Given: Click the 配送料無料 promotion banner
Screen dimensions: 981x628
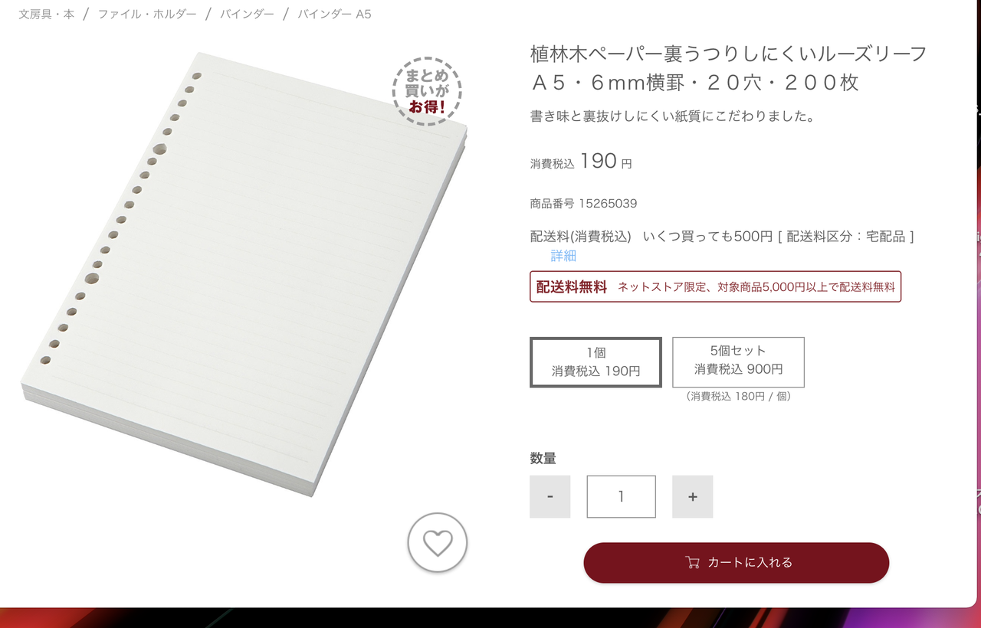Looking at the screenshot, I should click(715, 286).
